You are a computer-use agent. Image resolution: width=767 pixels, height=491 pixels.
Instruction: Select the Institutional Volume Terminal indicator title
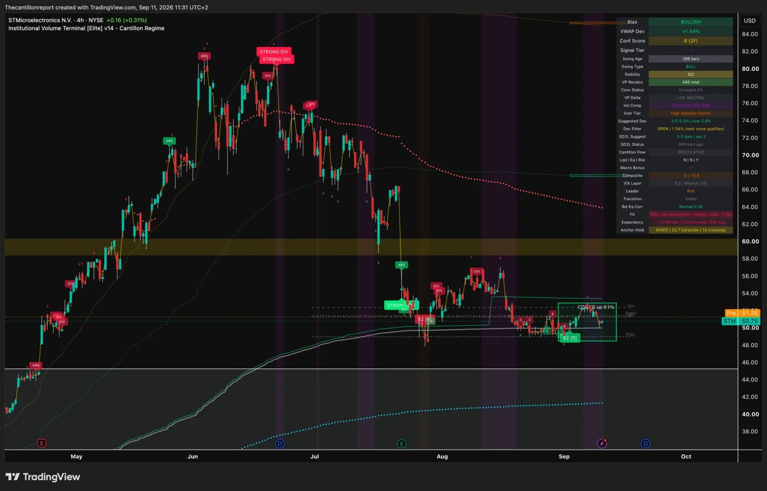pos(86,29)
